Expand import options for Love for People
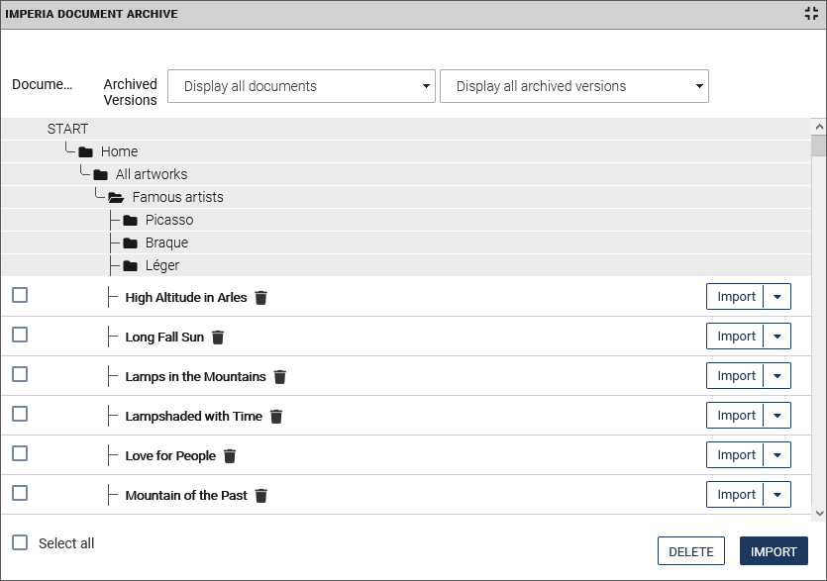 coord(776,455)
